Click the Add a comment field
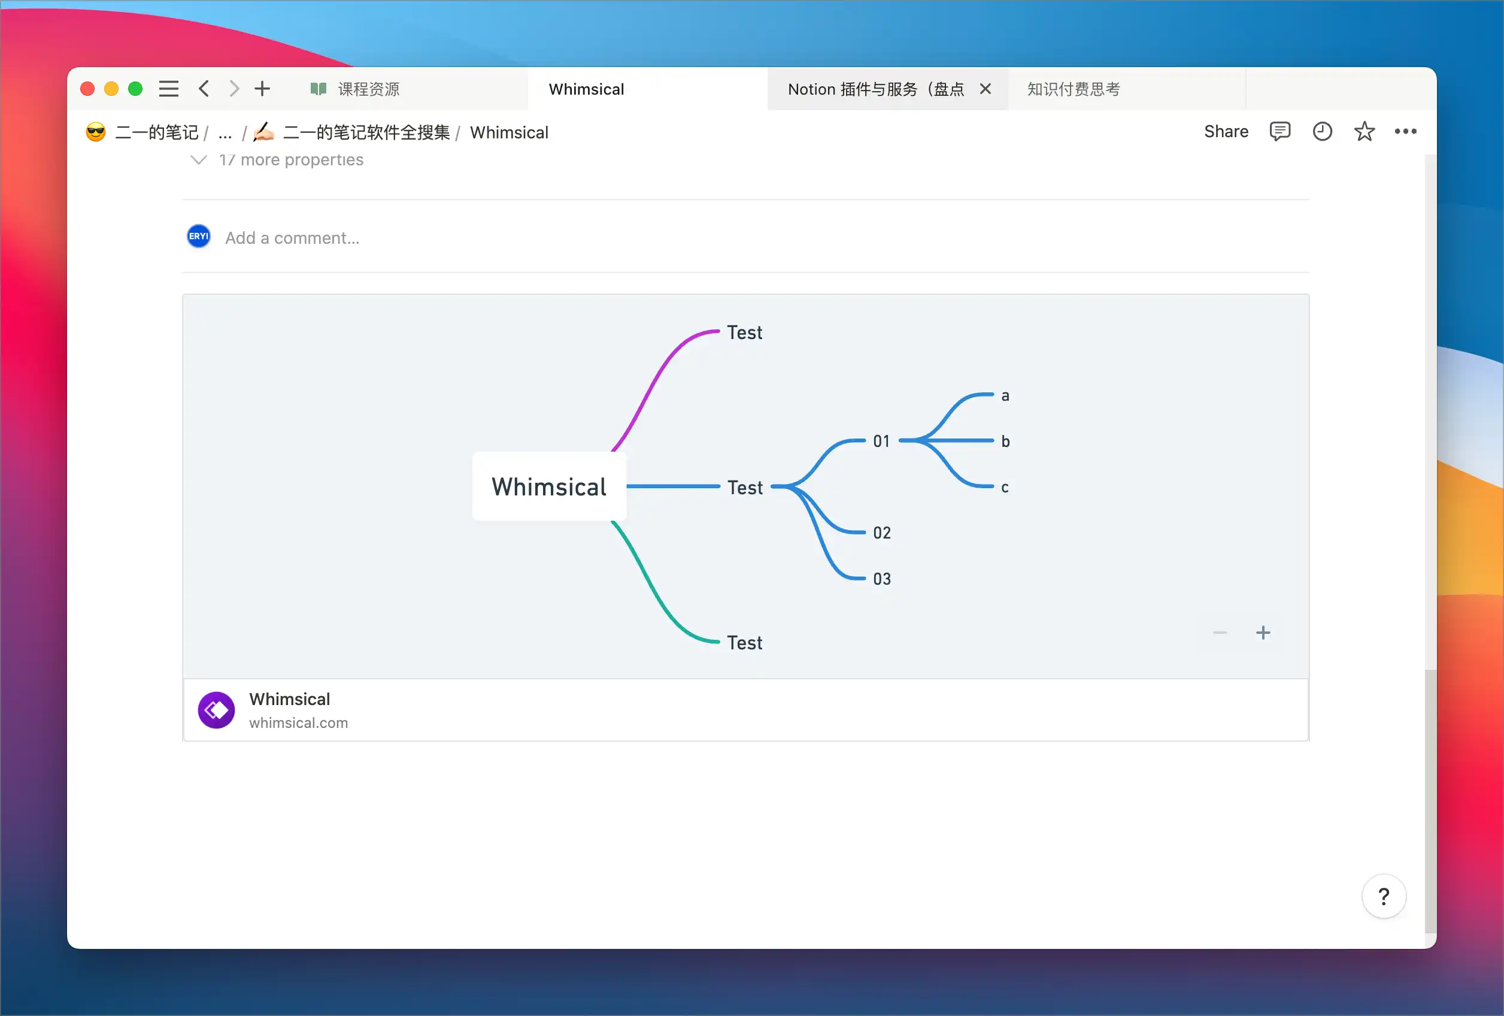Image resolution: width=1504 pixels, height=1016 pixels. click(292, 238)
